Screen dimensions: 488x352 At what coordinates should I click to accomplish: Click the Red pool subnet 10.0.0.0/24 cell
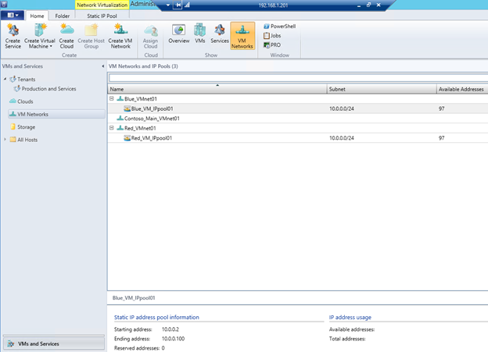click(342, 138)
